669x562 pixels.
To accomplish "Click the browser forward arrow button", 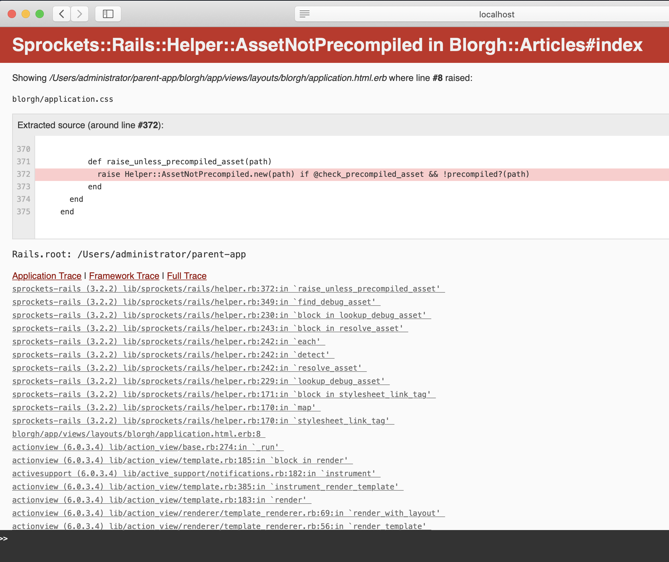I will [80, 14].
